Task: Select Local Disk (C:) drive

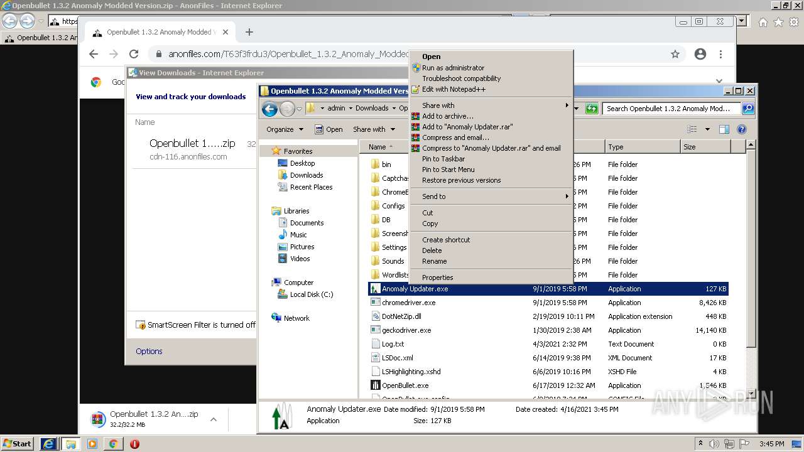Action: coord(311,294)
